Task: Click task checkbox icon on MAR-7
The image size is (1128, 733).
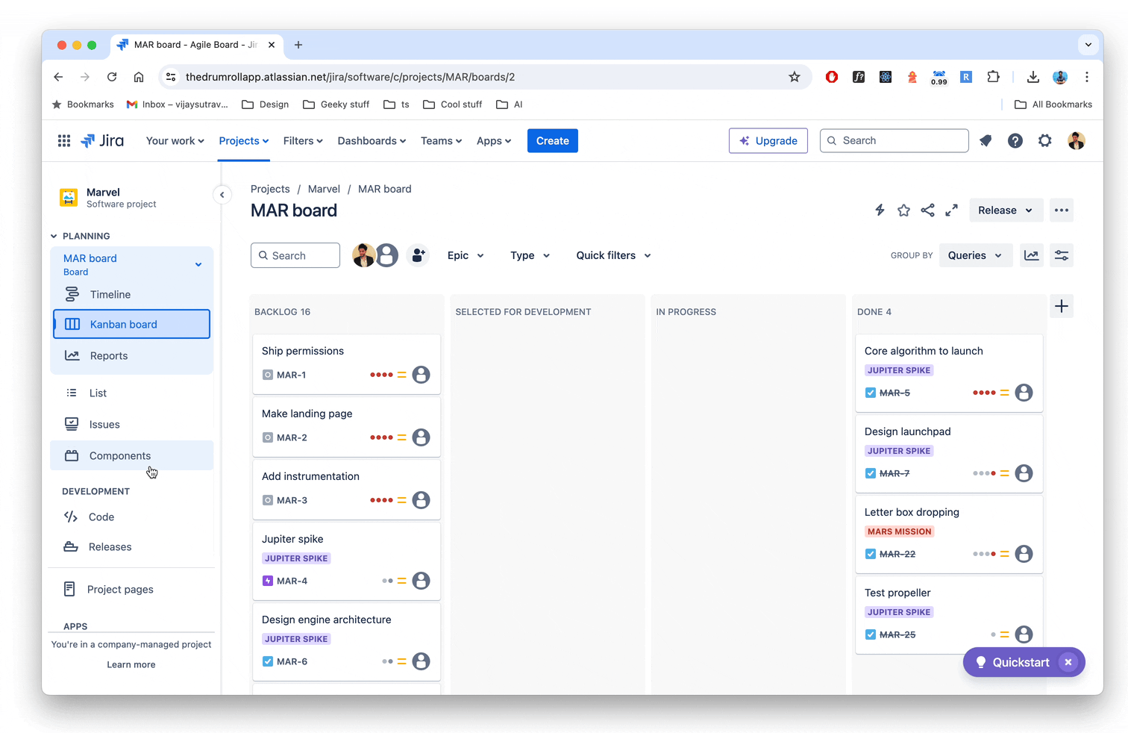Action: click(871, 473)
